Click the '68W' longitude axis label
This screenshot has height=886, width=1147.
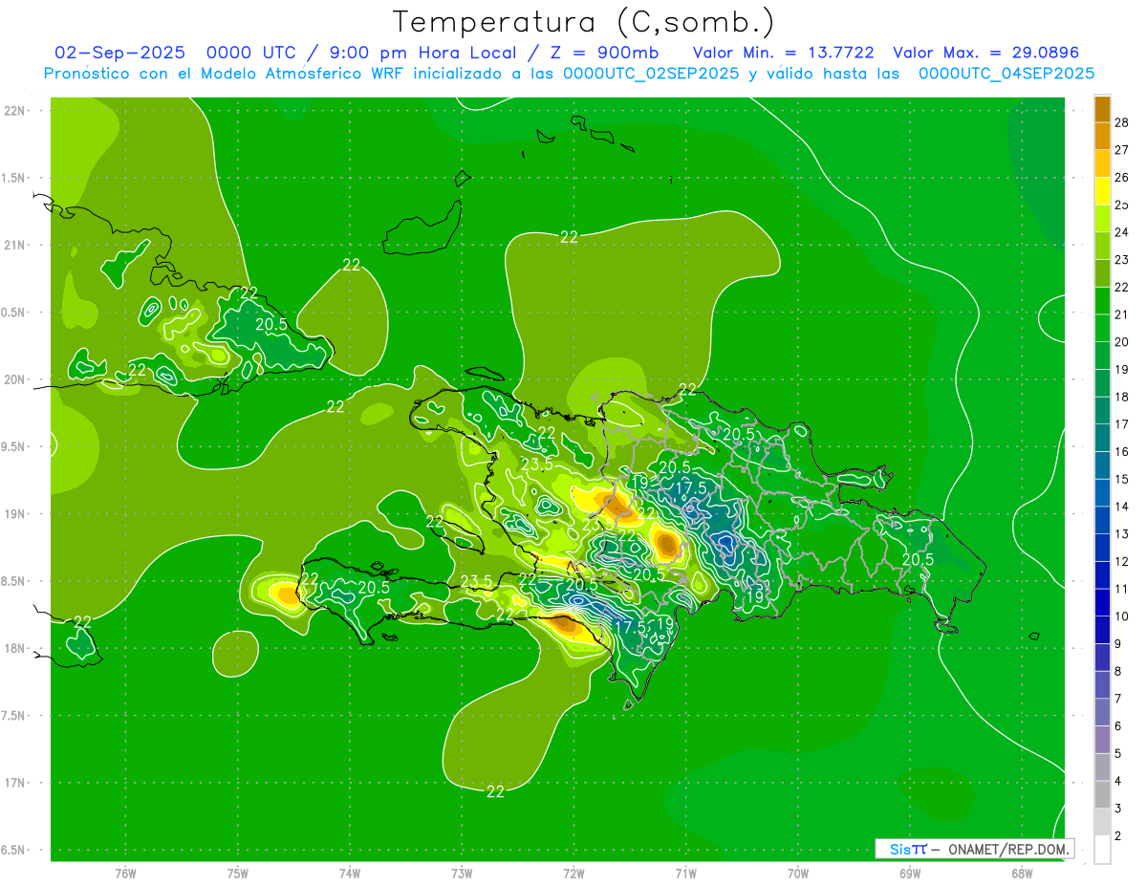(1022, 874)
